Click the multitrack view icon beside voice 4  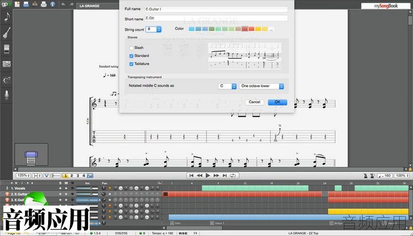90,176
